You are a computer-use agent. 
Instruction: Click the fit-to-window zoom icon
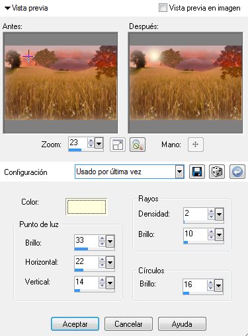click(x=118, y=145)
